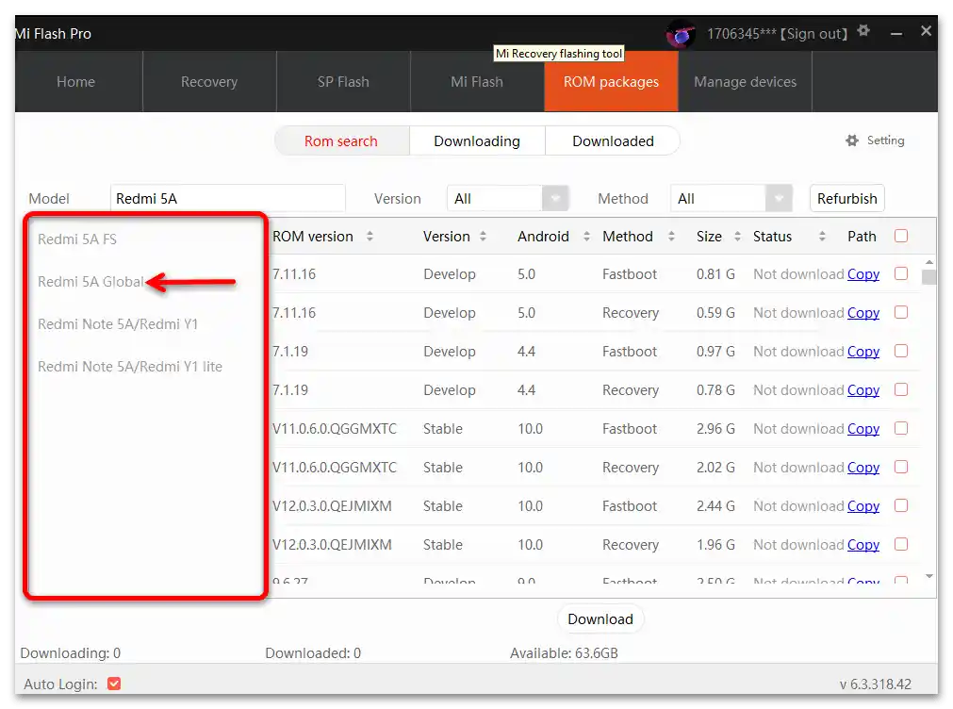Switch to SP Flash tab
This screenshot has width=953, height=709.
coord(343,81)
